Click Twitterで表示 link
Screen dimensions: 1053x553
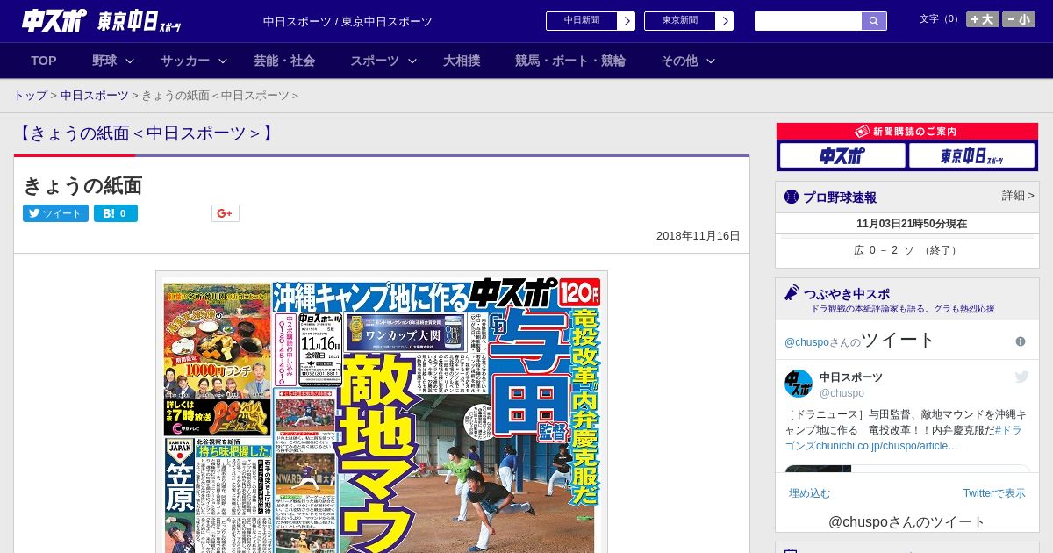click(x=994, y=493)
